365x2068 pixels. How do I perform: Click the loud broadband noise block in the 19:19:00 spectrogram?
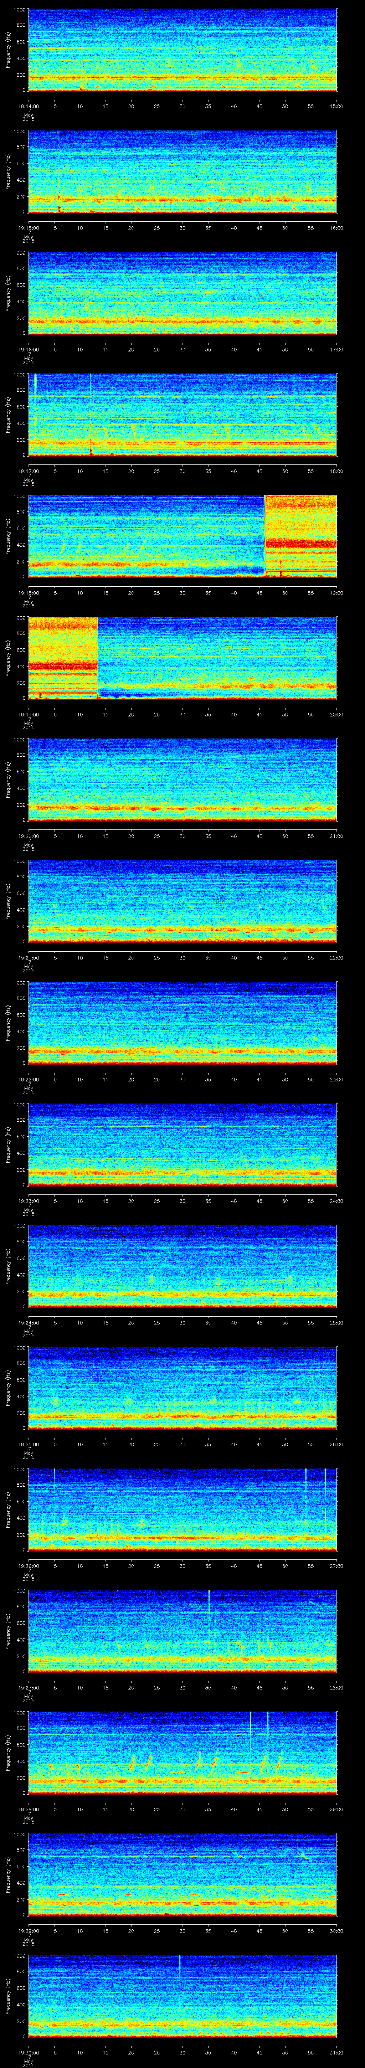63,658
